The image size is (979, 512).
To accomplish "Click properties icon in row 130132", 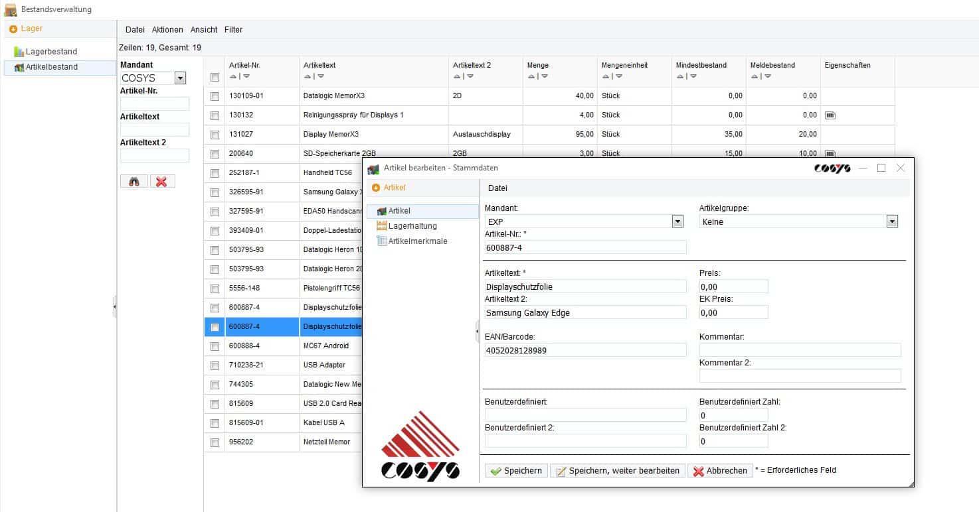I will click(830, 115).
